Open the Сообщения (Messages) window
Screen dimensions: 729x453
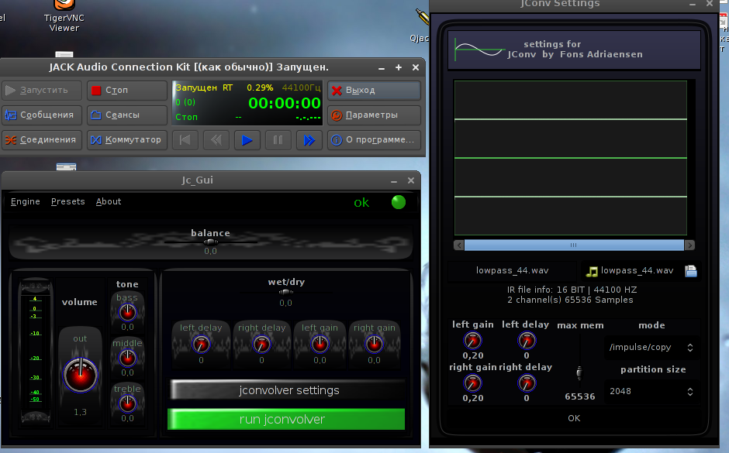pos(42,115)
